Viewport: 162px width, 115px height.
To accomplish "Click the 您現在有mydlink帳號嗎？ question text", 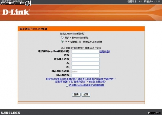I will 73,34.
